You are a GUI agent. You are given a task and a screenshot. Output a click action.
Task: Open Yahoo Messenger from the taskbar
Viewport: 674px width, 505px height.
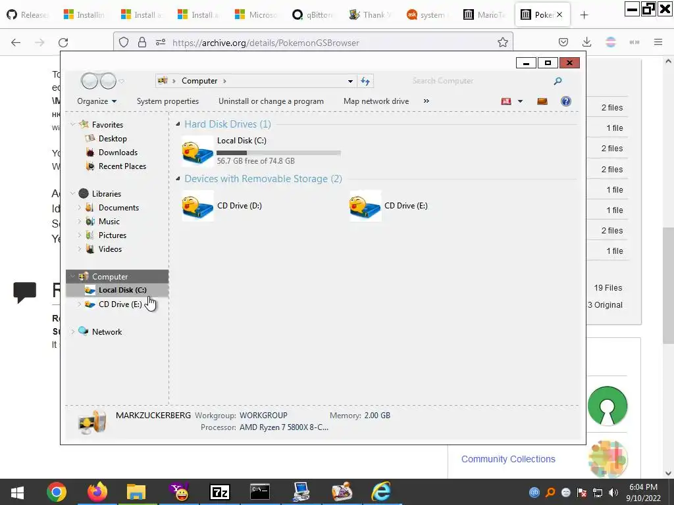coord(180,492)
